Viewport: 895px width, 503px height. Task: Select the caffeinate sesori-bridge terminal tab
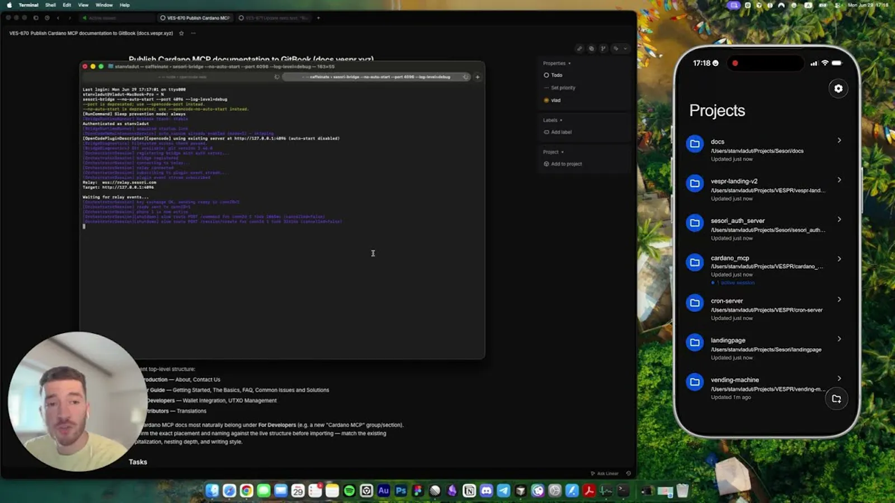pyautogui.click(x=376, y=77)
